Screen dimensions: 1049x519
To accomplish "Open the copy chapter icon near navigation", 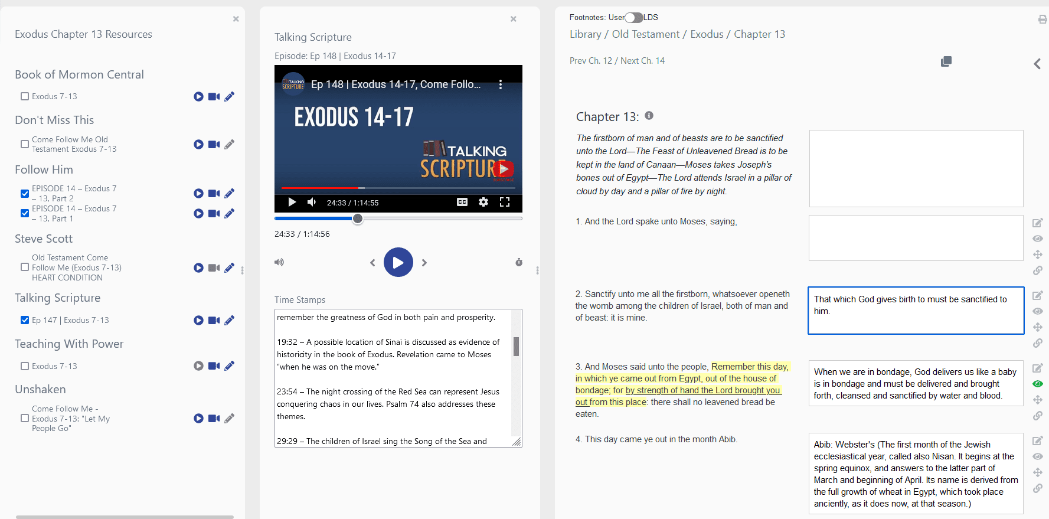I will [x=946, y=61].
